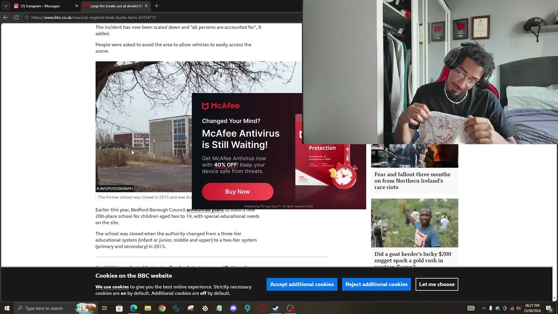
Task: Open the 'announced plans' link
Action: 205,210
